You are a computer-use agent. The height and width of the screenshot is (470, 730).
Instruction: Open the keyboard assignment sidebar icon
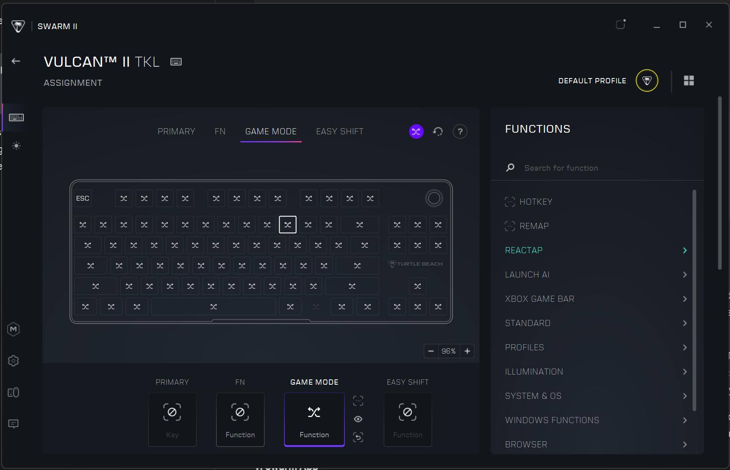click(16, 117)
